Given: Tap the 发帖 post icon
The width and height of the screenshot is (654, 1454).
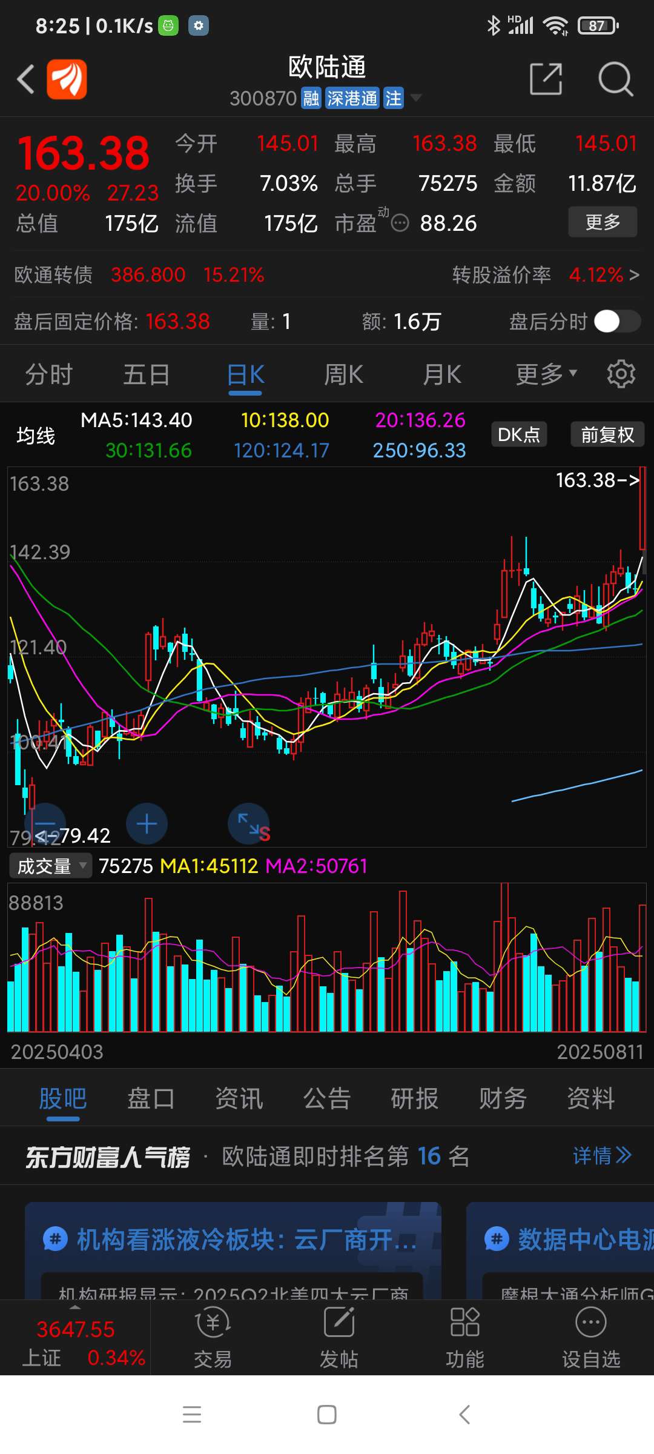Looking at the screenshot, I should coord(339,1338).
